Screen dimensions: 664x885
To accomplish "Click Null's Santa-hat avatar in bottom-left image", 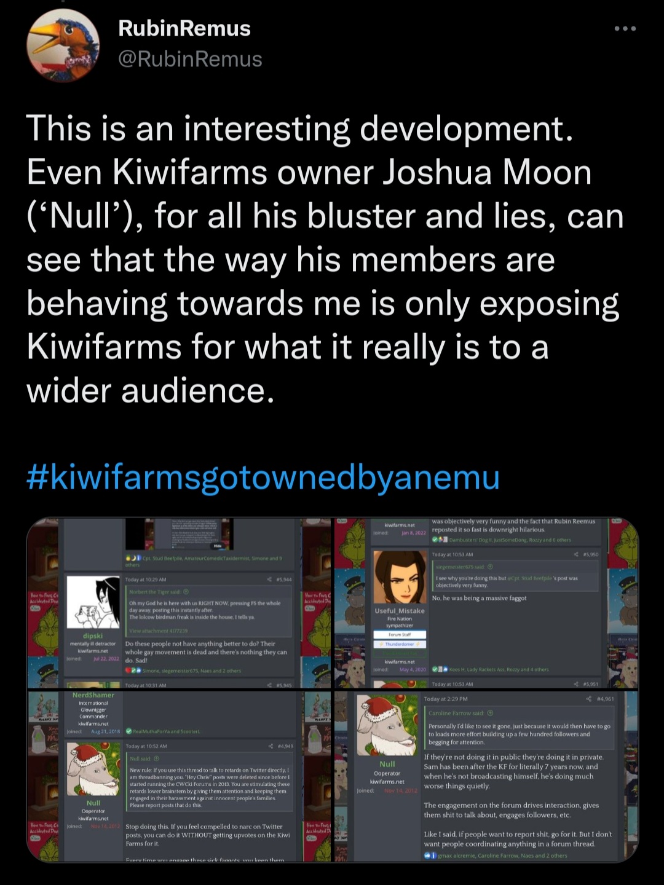I will (x=93, y=770).
